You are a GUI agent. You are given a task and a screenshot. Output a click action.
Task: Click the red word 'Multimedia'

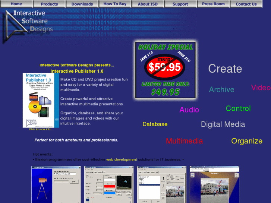pyautogui.click(x=185, y=141)
